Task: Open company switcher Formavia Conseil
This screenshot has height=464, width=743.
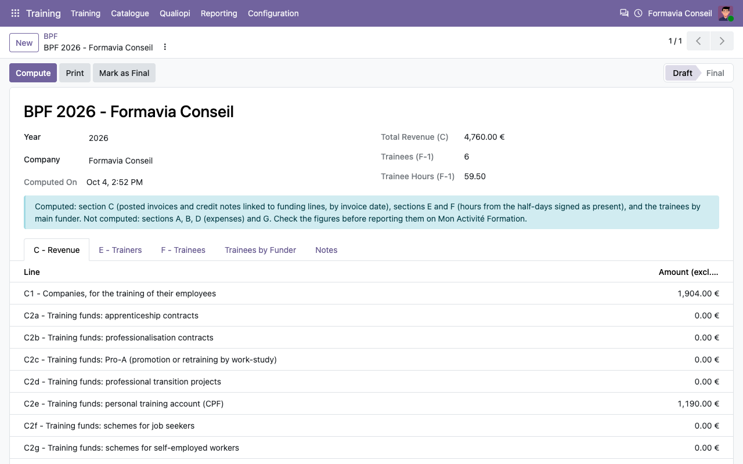Action: (x=680, y=13)
